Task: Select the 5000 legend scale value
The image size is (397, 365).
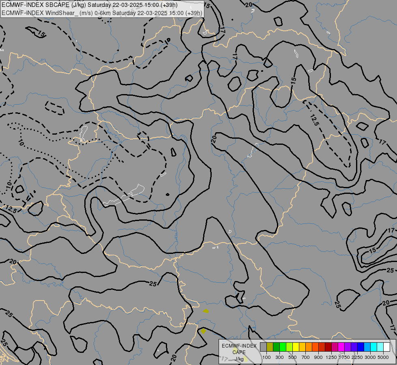Action: point(383,357)
